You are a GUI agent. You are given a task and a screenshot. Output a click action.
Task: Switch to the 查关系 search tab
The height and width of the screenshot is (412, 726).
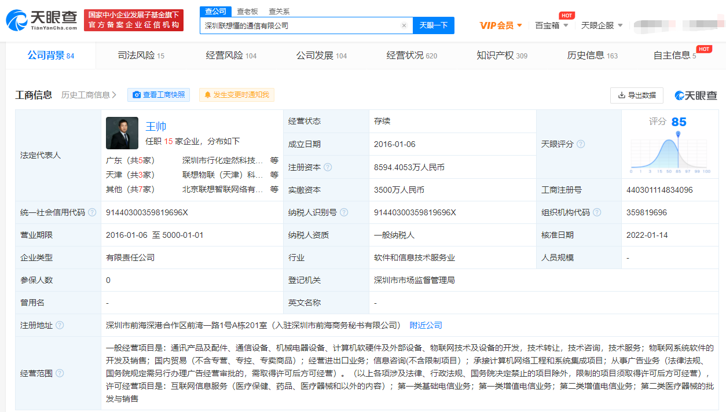[279, 12]
